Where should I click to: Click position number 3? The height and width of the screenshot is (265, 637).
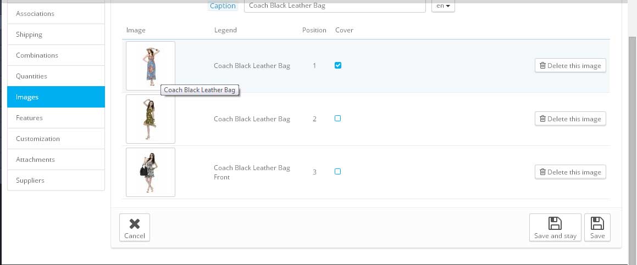point(314,172)
